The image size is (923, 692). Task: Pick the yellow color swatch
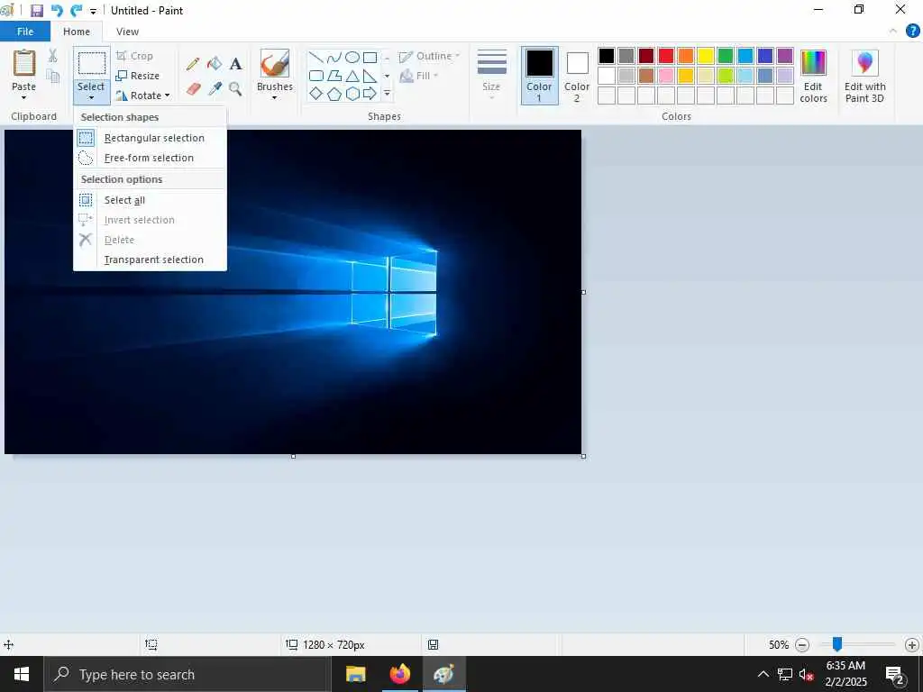(x=706, y=56)
